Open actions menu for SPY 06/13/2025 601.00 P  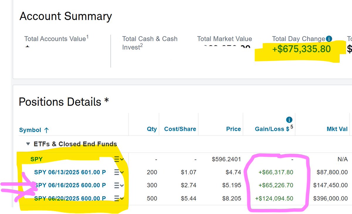119,172
